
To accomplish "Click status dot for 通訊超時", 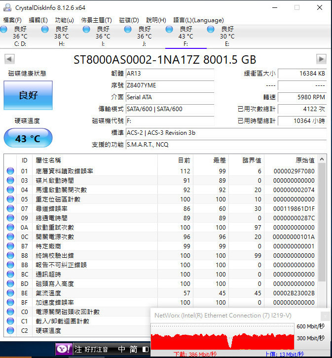I will point(10,274).
